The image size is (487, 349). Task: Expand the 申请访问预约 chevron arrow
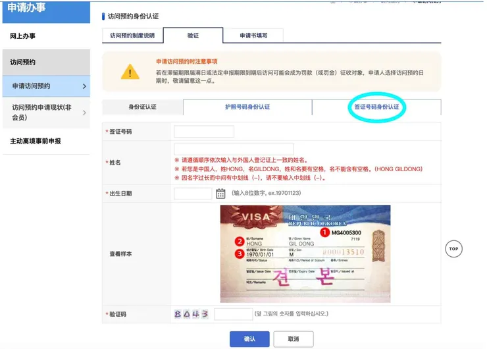coord(84,86)
